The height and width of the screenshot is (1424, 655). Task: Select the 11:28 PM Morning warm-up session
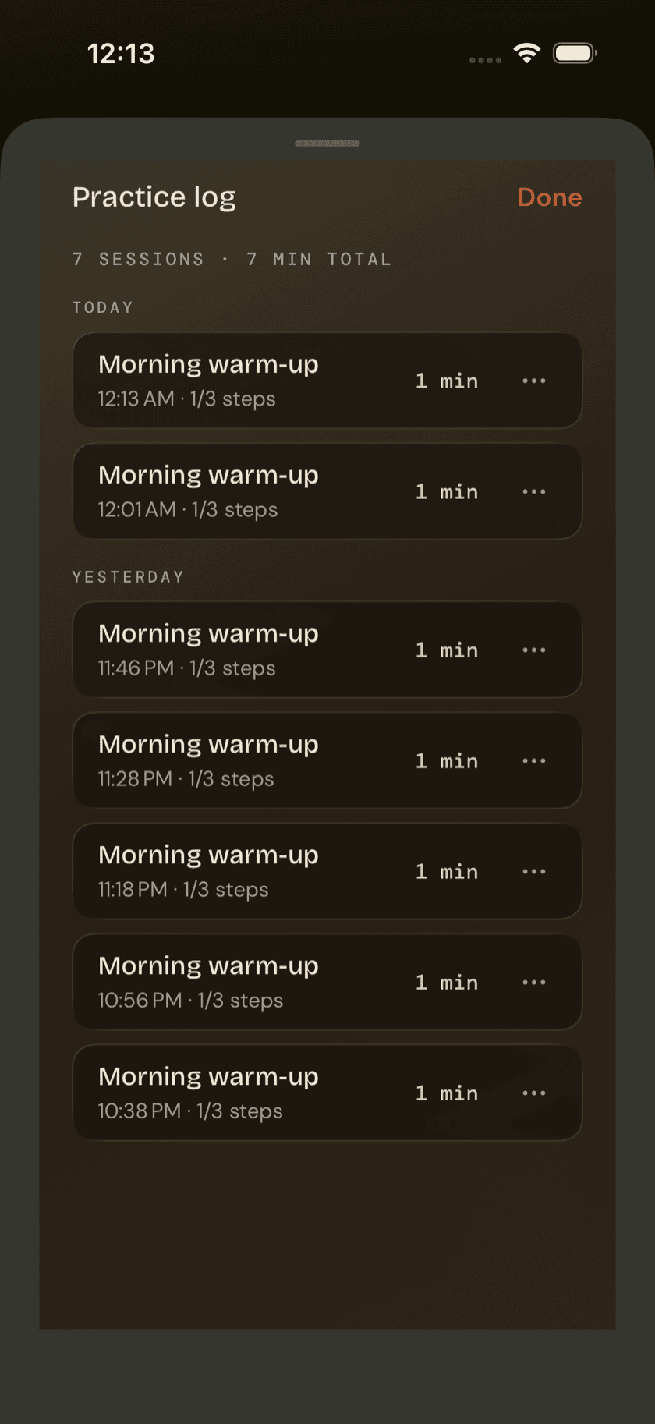327,760
